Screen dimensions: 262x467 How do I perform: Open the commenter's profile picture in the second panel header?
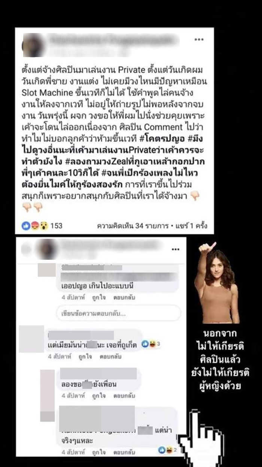click(x=49, y=249)
